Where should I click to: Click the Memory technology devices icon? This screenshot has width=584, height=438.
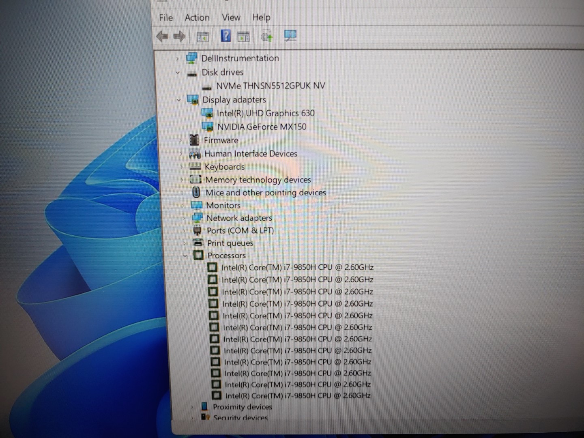(196, 180)
